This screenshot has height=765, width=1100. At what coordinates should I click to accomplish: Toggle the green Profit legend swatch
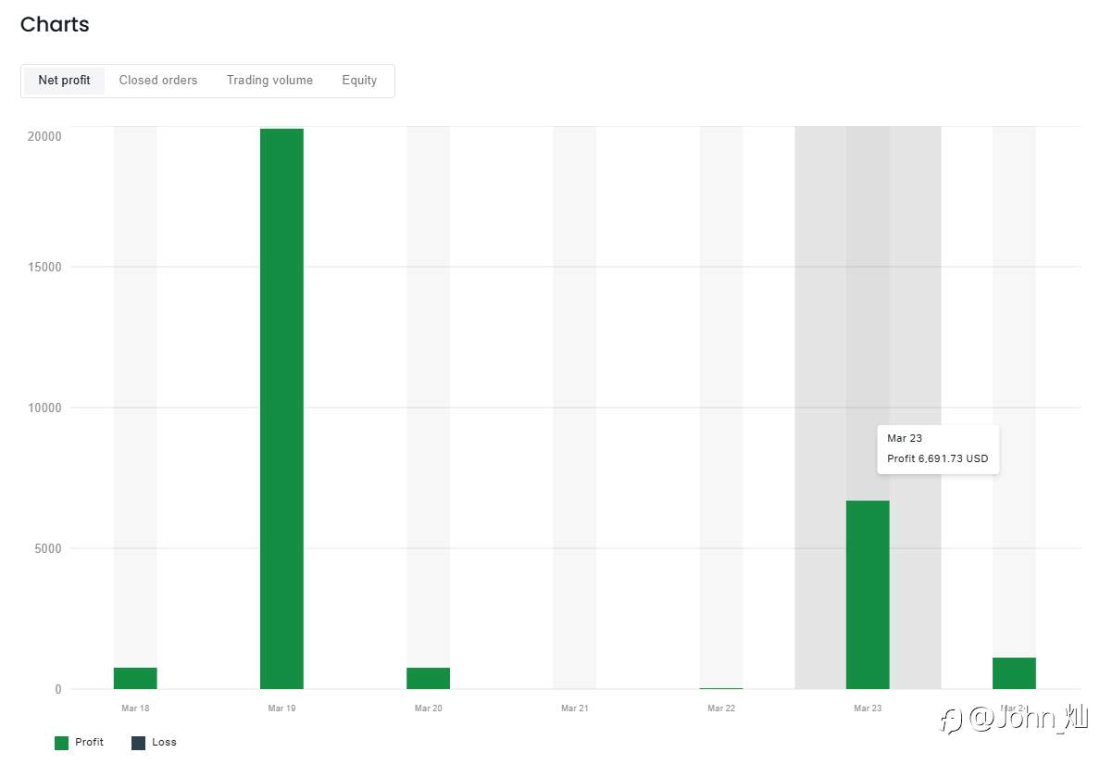[x=62, y=743]
